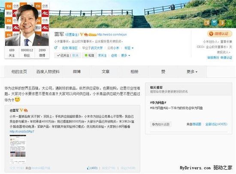Click Lei Jun's profile avatar photo
This screenshot has height=174, width=236.
[27, 24]
